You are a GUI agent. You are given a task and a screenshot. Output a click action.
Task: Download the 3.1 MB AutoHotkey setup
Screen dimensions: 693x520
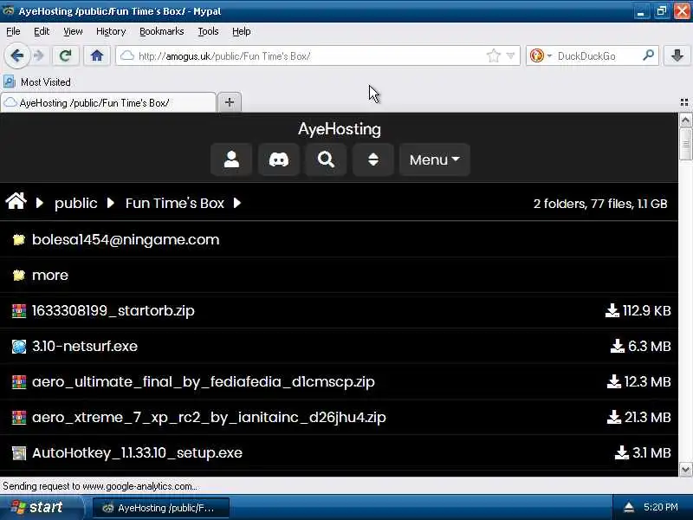click(x=643, y=452)
